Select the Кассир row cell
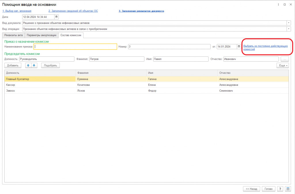 tap(40, 85)
